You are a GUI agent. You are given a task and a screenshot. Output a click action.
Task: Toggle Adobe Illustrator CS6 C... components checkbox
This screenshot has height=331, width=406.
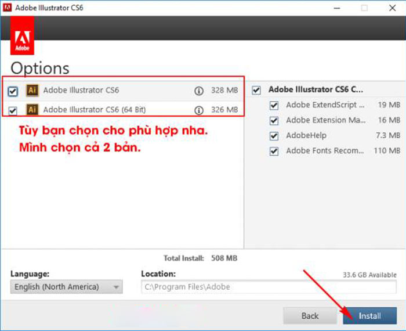(256, 90)
